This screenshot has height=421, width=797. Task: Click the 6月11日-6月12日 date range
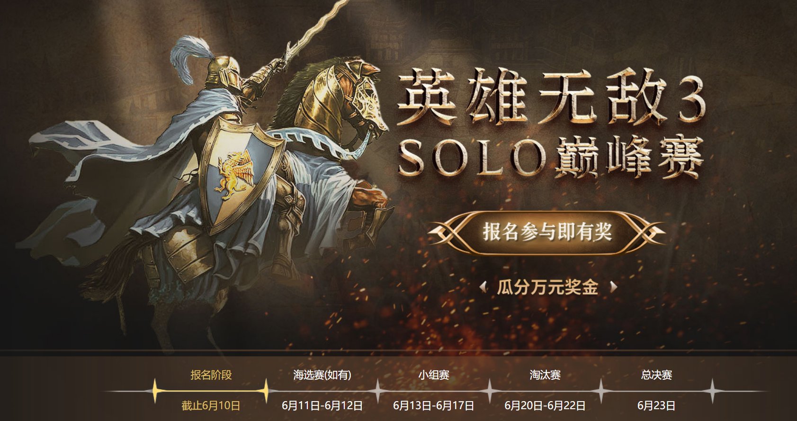pyautogui.click(x=322, y=406)
